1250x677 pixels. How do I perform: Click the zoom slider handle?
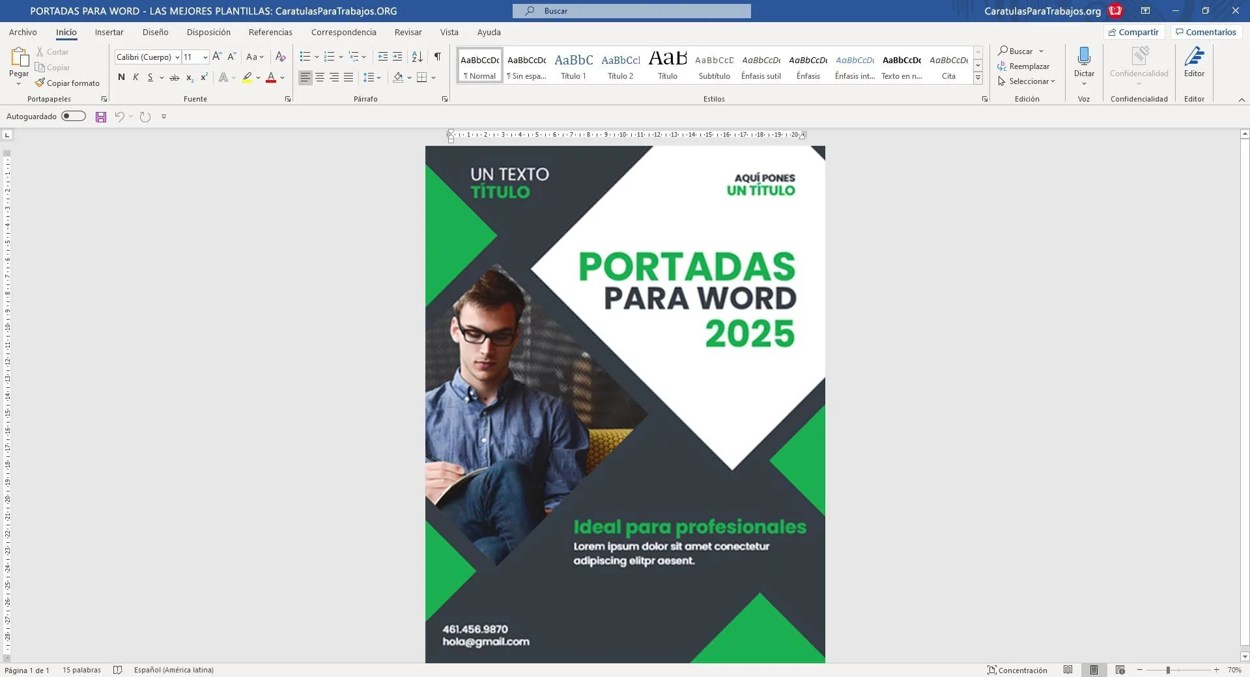tap(1168, 670)
